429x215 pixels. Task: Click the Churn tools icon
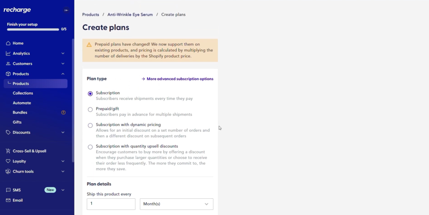[8, 172]
